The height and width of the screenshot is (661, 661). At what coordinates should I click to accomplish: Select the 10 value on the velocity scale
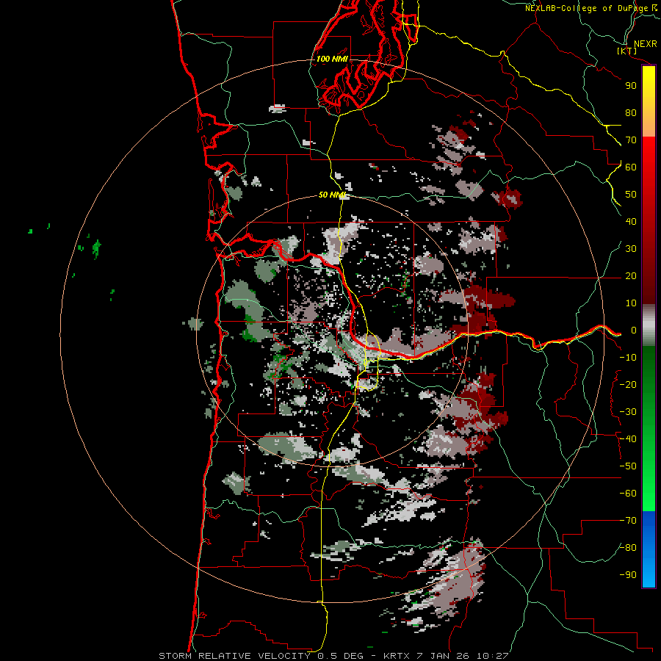coord(631,303)
